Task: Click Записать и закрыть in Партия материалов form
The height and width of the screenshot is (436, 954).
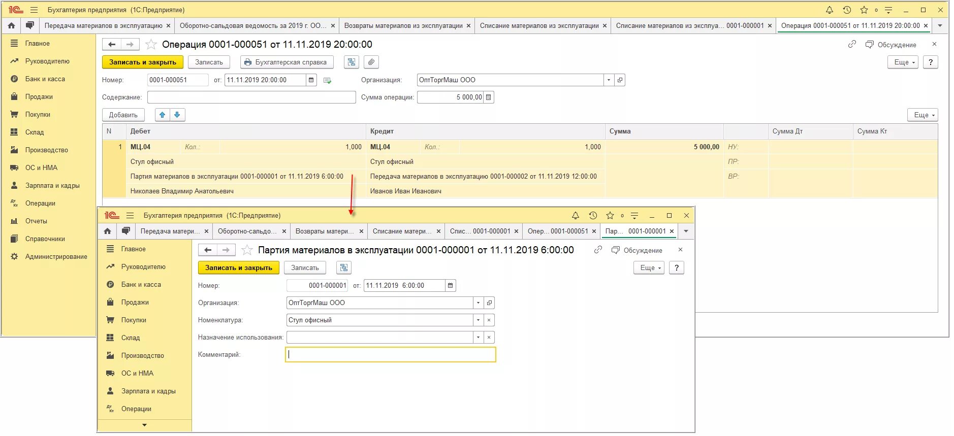Action: pos(239,267)
